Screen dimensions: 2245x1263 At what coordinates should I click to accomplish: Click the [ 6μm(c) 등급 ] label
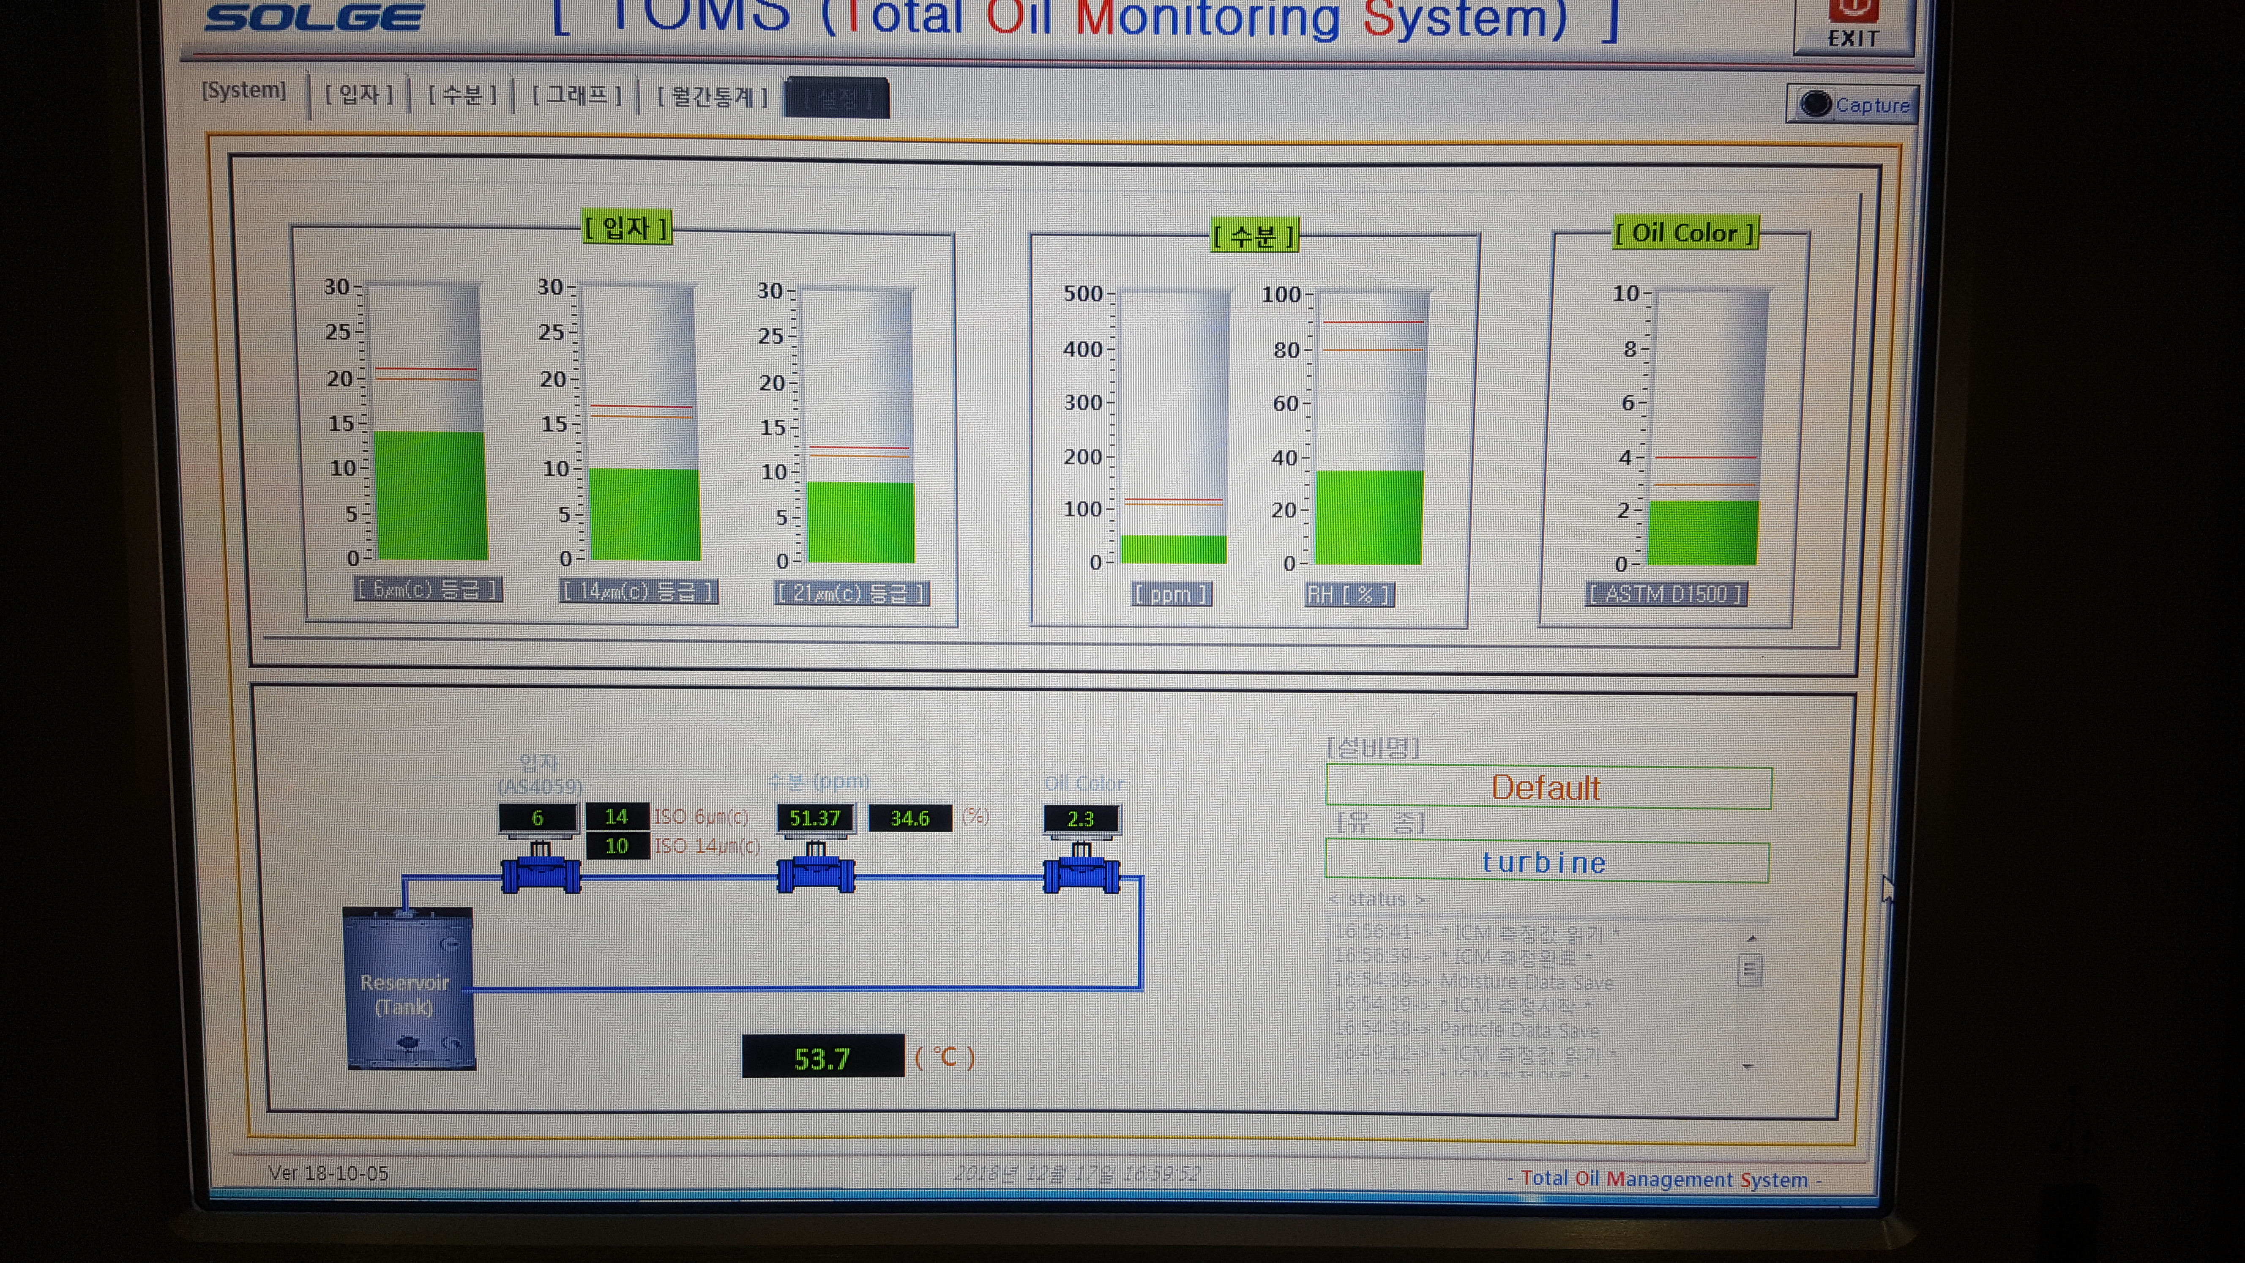coord(427,589)
